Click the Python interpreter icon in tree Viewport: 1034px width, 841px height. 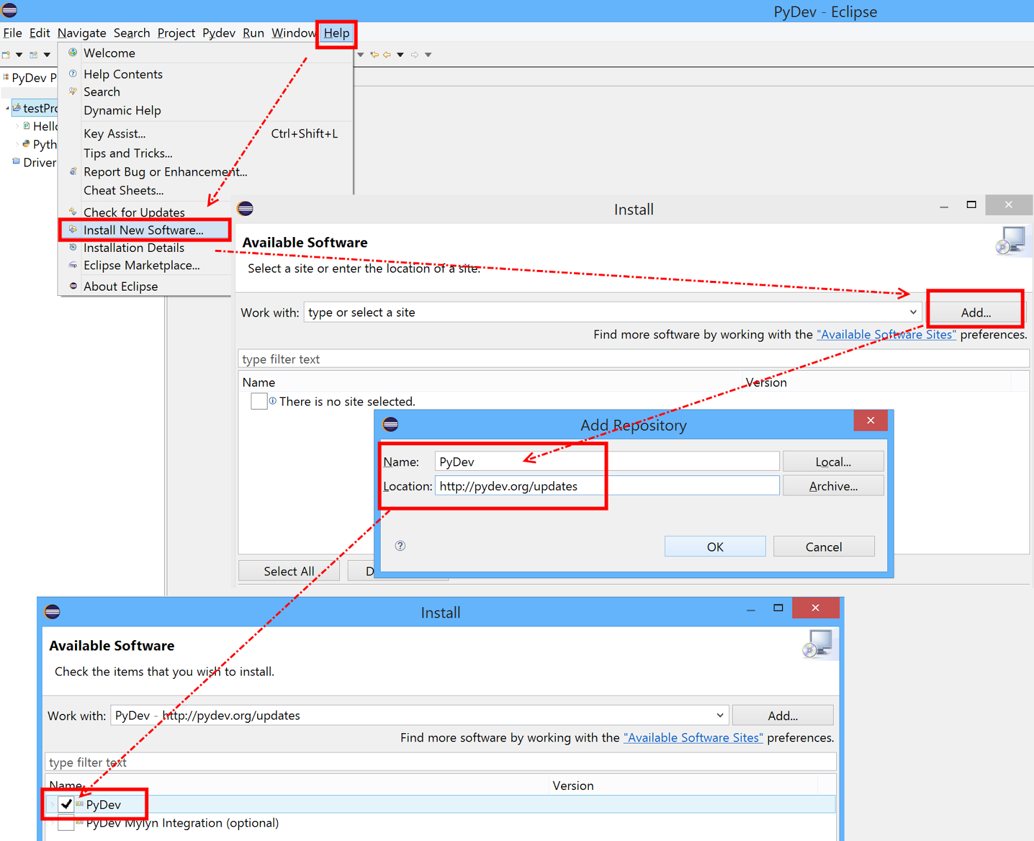(x=26, y=143)
